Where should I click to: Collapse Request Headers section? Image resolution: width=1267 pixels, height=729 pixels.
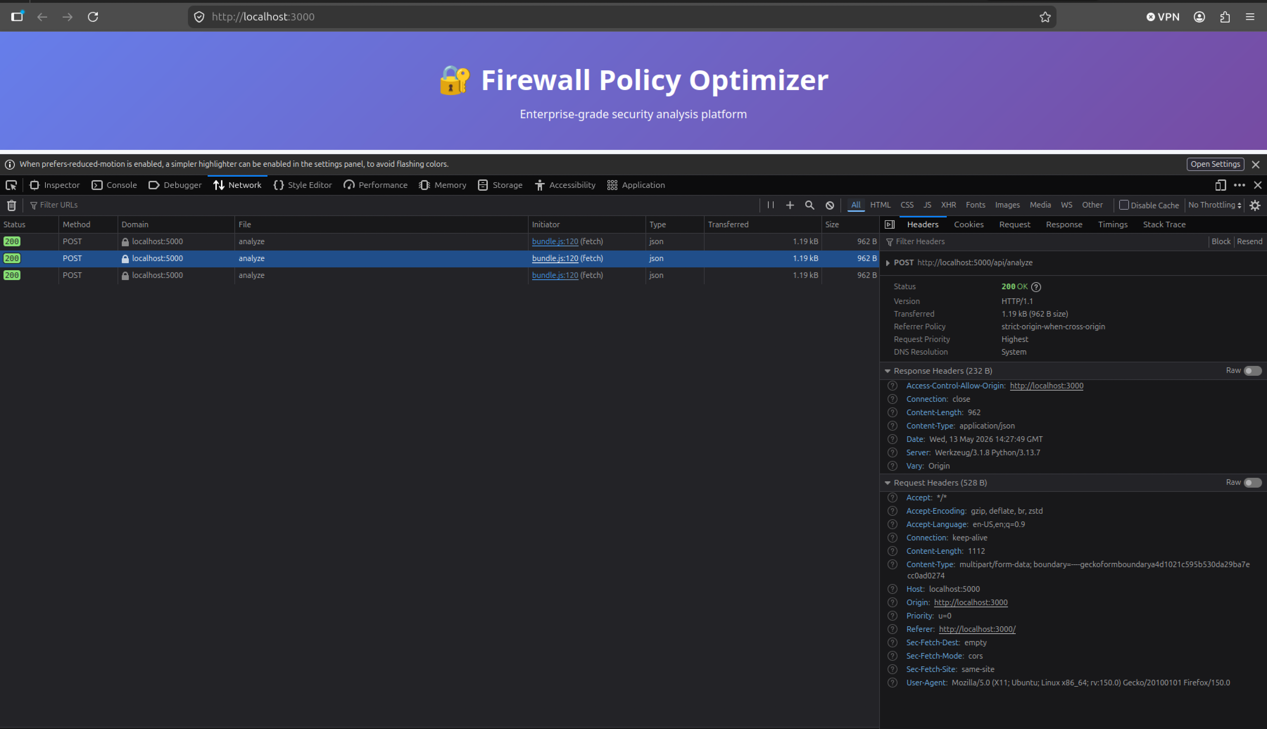click(887, 483)
